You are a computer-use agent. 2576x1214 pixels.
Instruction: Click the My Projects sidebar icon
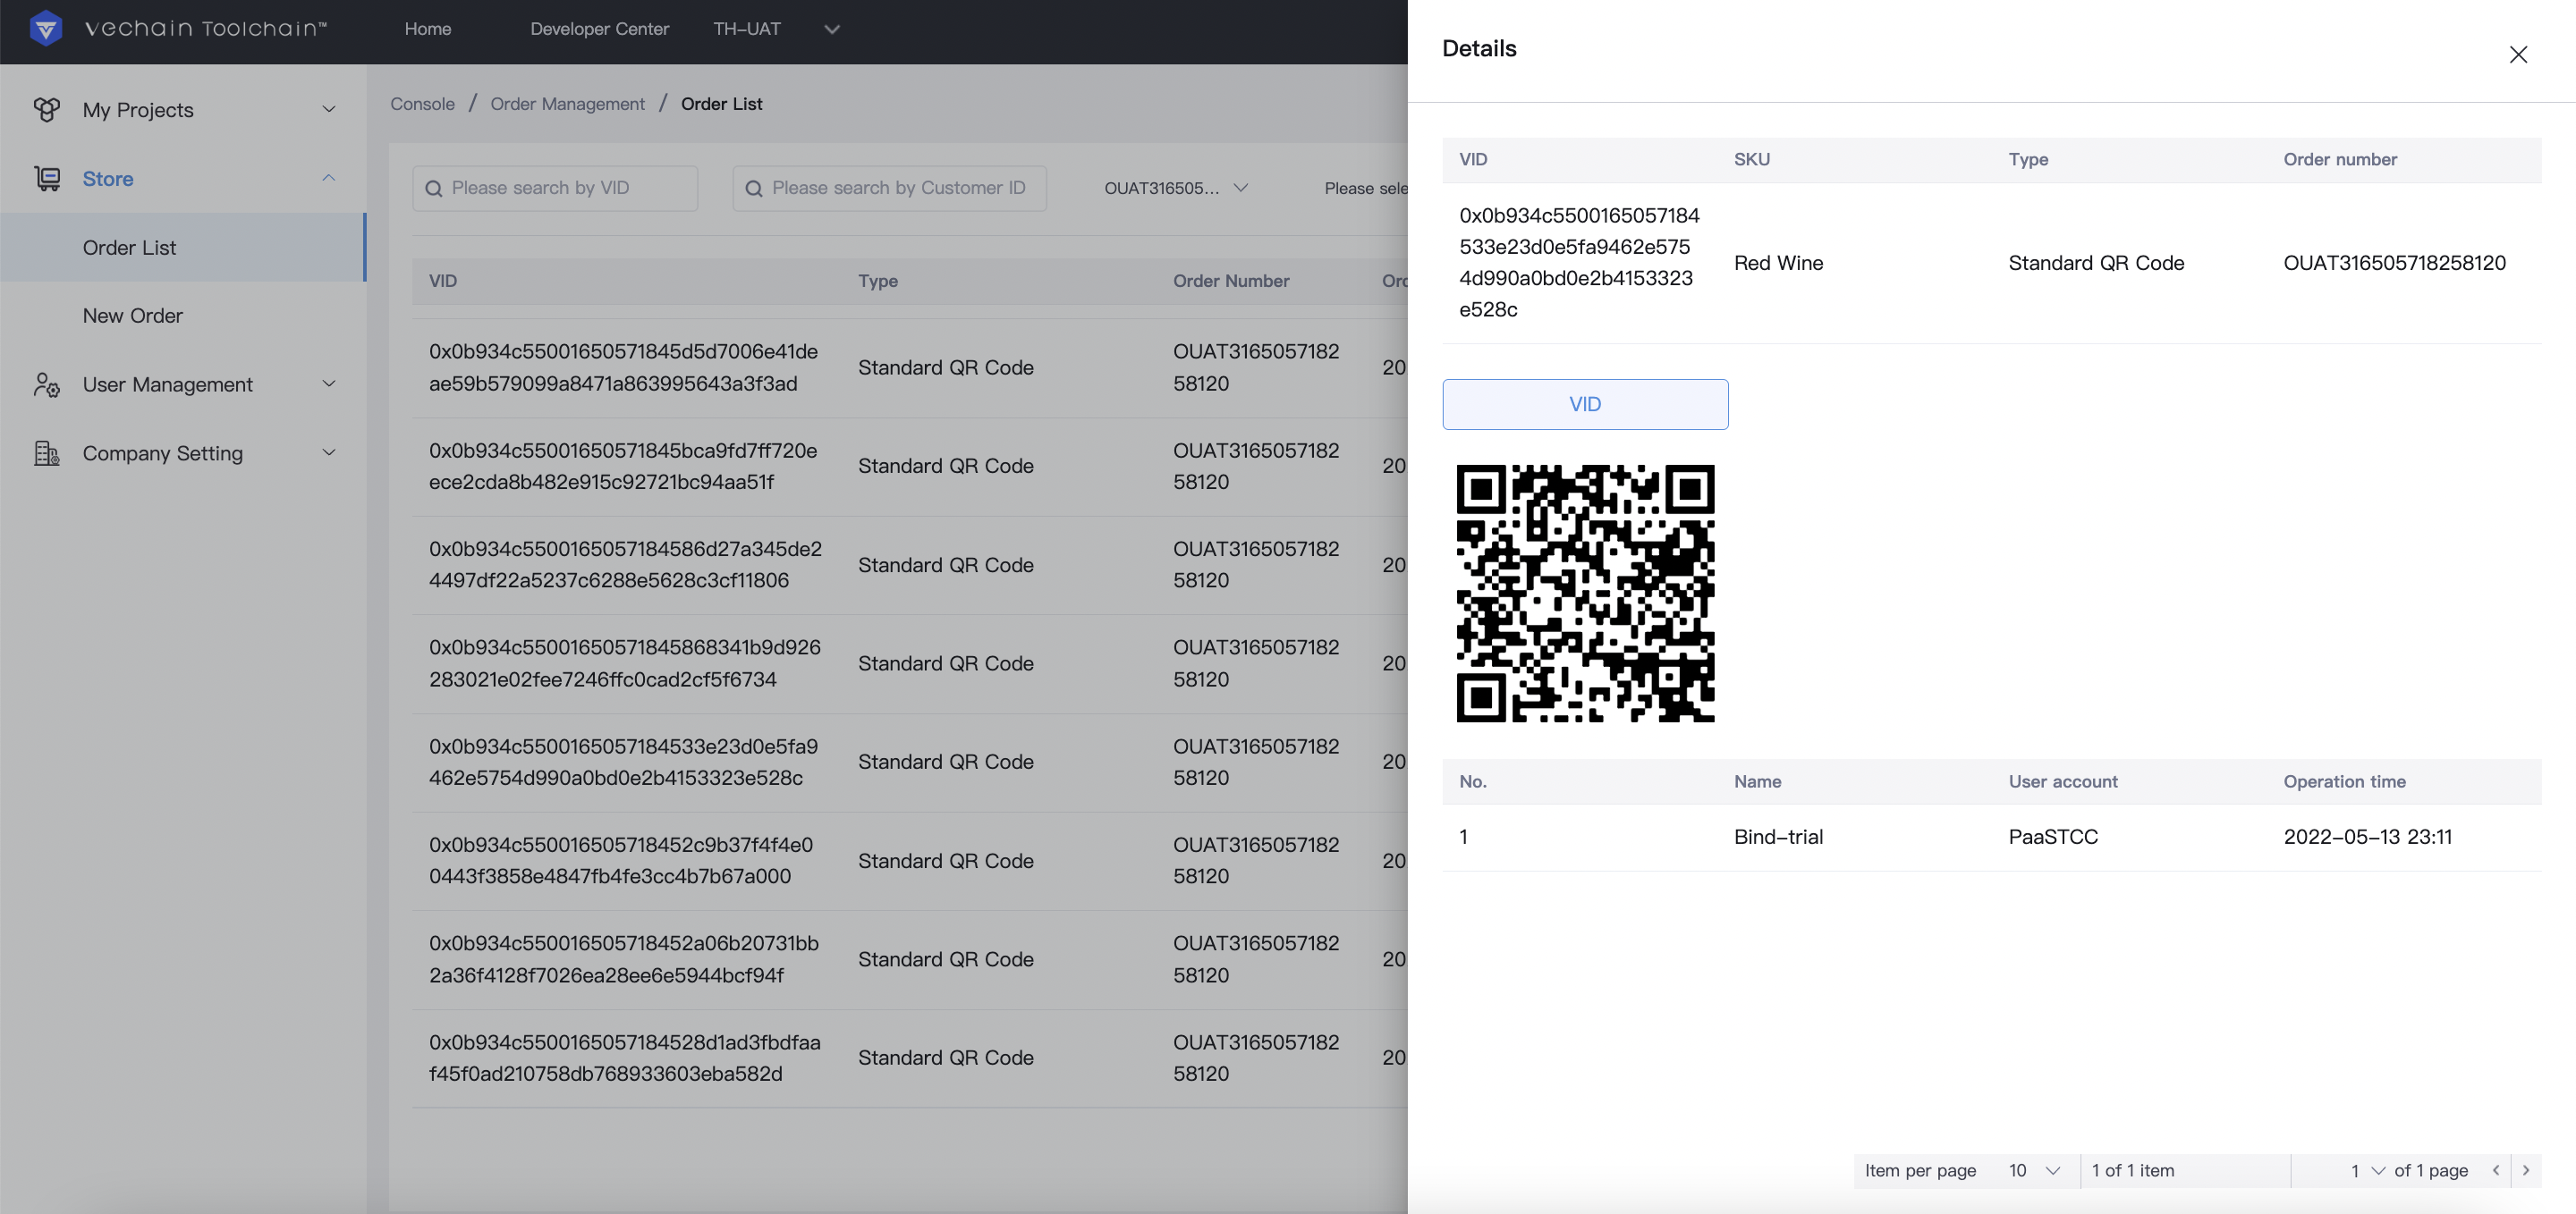tap(46, 110)
